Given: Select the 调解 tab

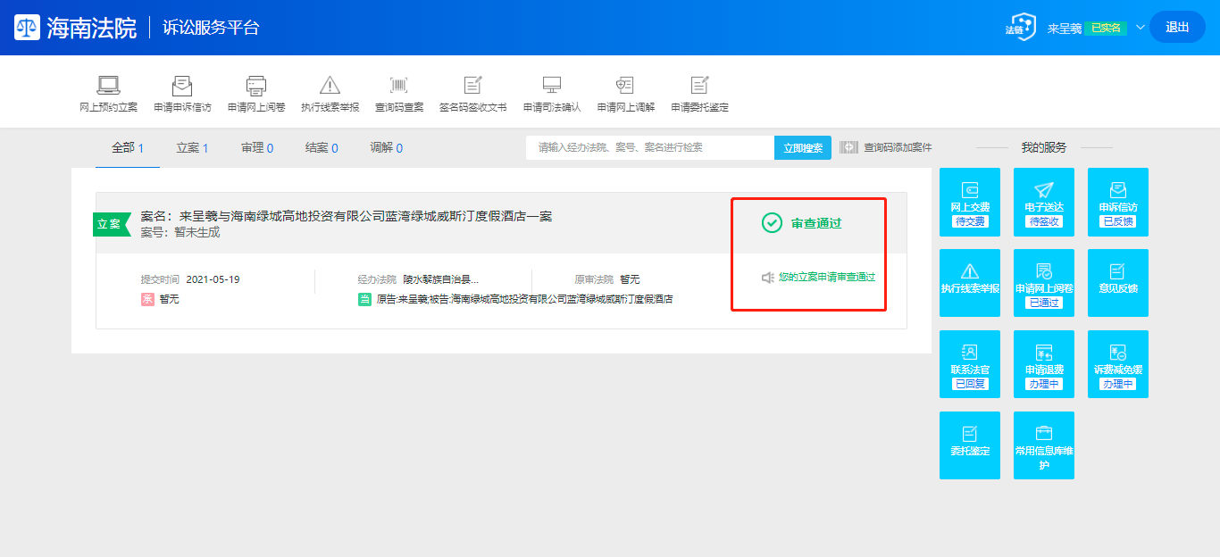Looking at the screenshot, I should pos(386,148).
